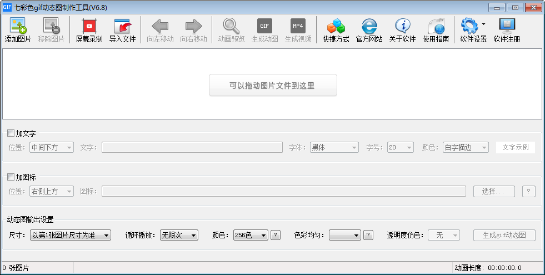Open the 屏幕录制 screen recording tool
The width and height of the screenshot is (545, 275).
(x=89, y=26)
